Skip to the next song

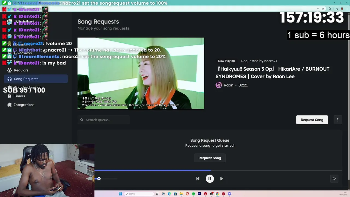pos(222,179)
